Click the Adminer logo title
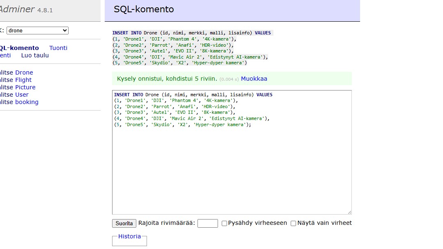This screenshot has height=249, width=443. click(16, 9)
